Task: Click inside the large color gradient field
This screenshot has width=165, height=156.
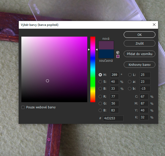Action: (54, 69)
